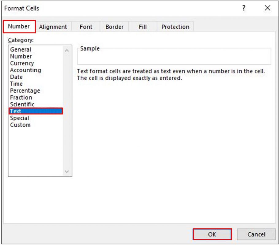Confirm with the OK button

tap(212, 234)
